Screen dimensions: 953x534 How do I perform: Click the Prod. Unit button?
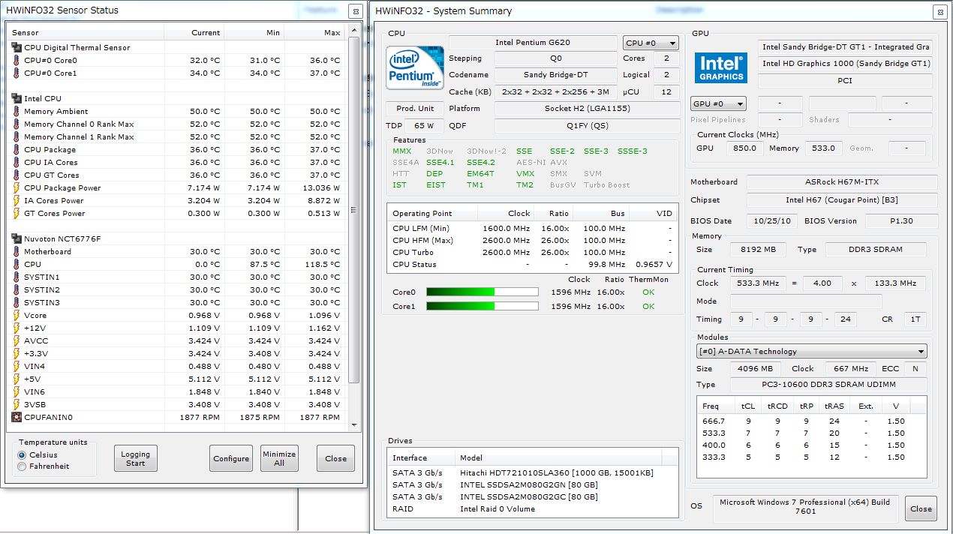click(x=415, y=109)
